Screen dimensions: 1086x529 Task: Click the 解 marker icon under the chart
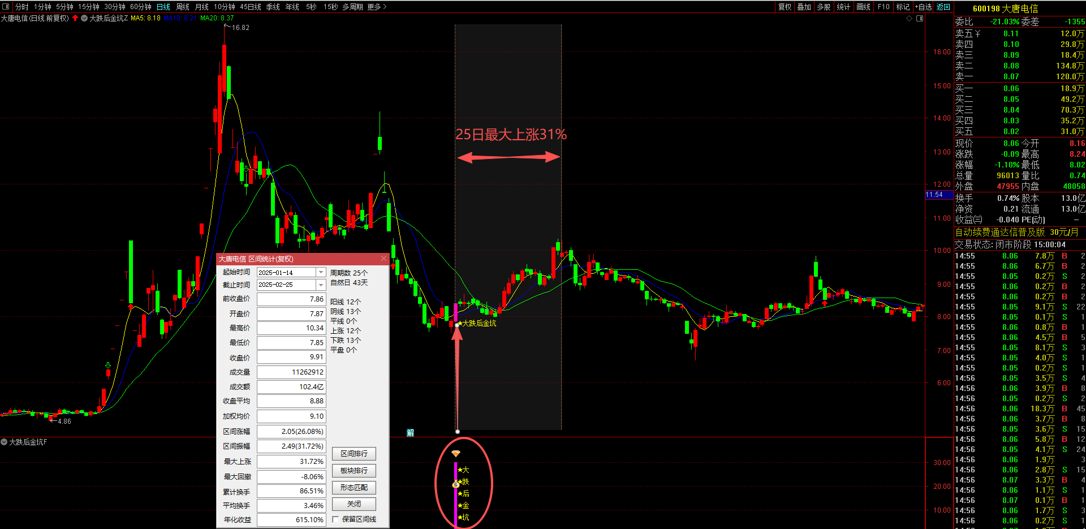[x=410, y=433]
